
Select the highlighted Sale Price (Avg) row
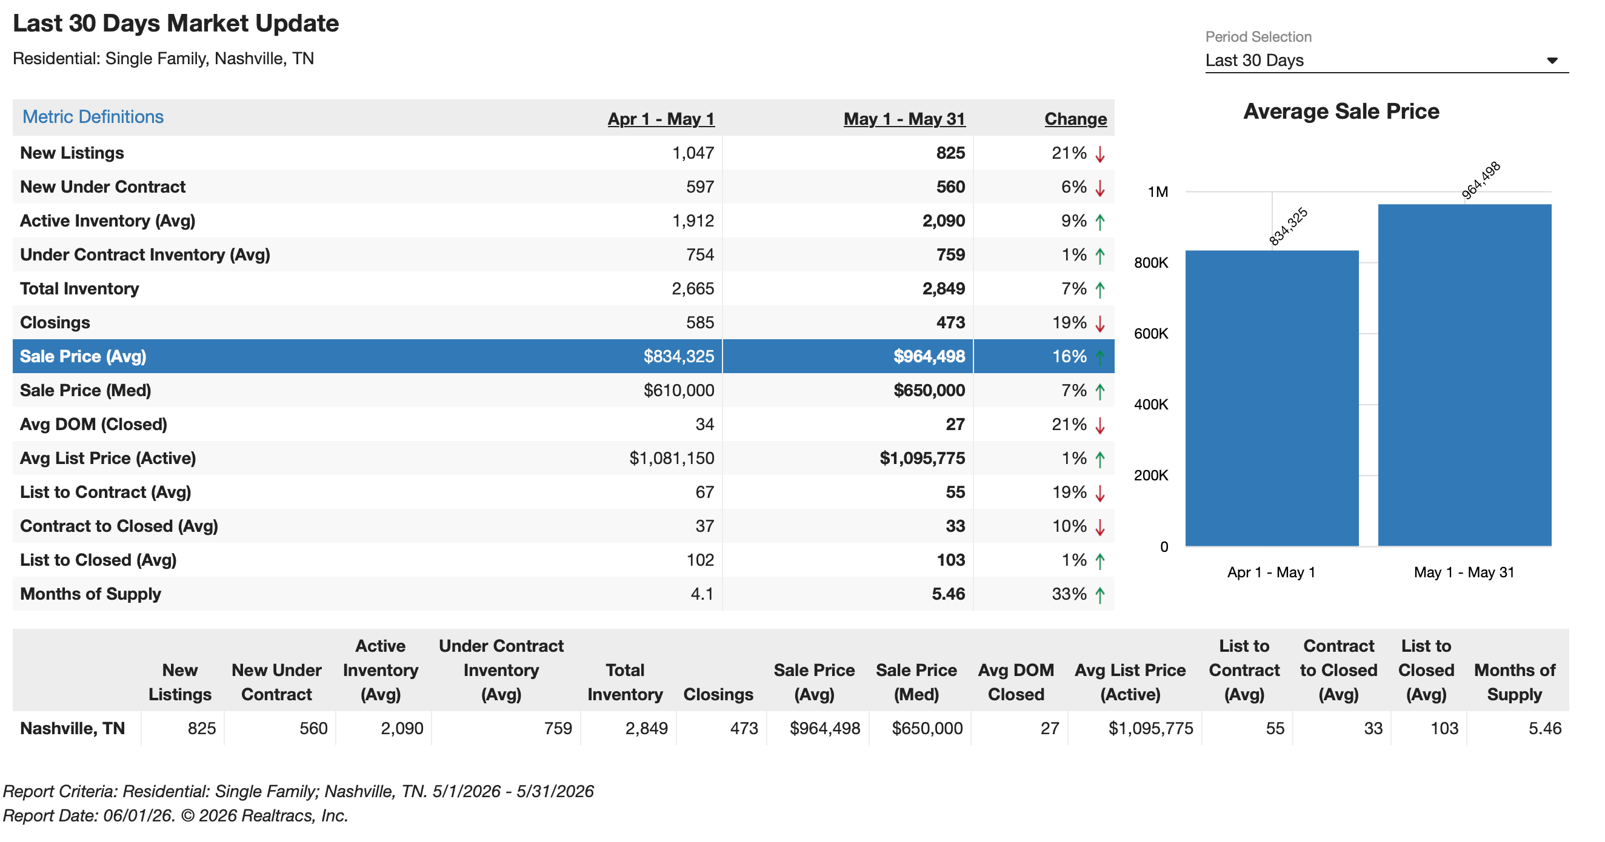pyautogui.click(x=563, y=356)
